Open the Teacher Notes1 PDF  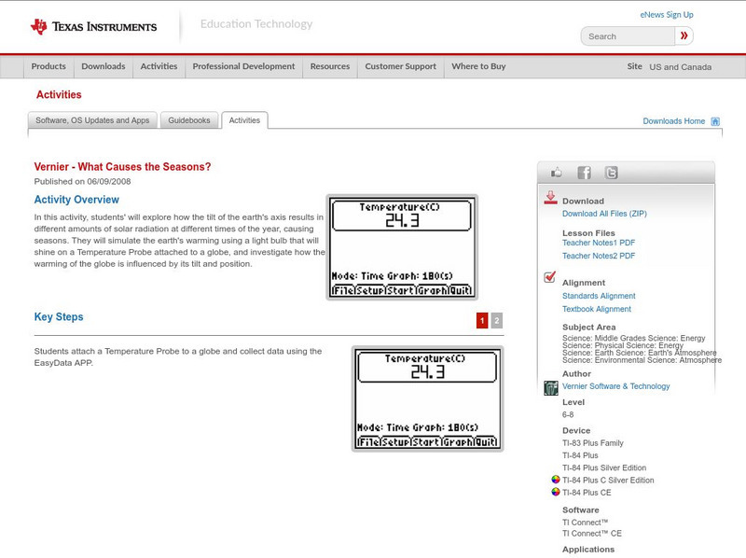pyautogui.click(x=599, y=243)
